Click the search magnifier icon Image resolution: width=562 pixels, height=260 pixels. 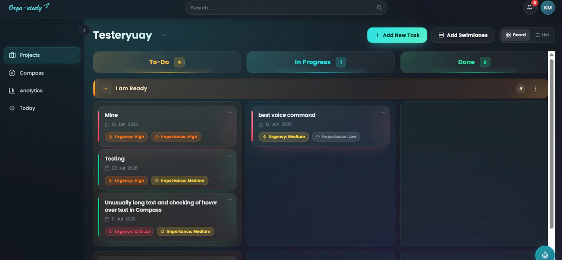(x=379, y=8)
